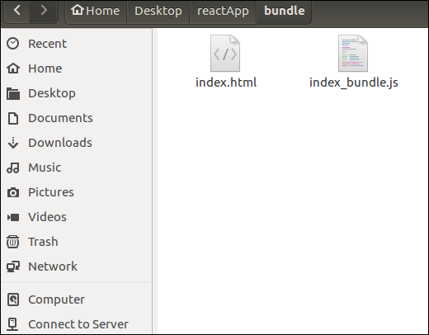Click the back navigation arrow
This screenshot has width=429, height=335.
(x=17, y=11)
